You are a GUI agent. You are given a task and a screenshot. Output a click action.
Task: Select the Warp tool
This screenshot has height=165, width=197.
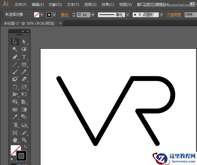click(15, 94)
